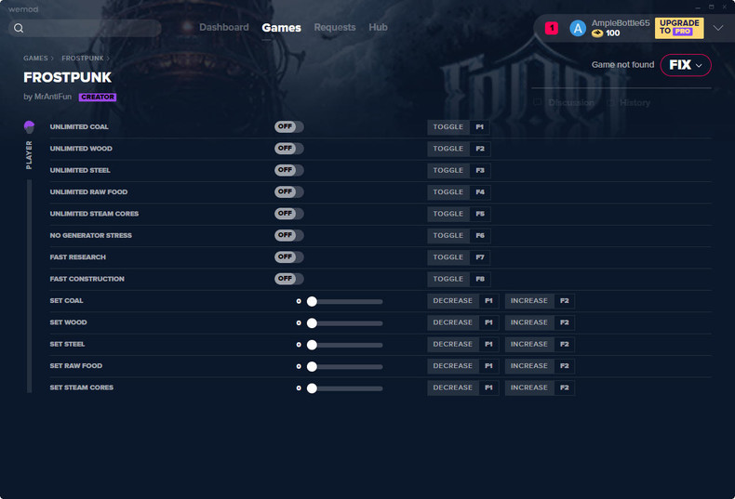This screenshot has width=735, height=499.
Task: Click Toggle F8 hotkey for Fast Construction
Action: coord(459,279)
